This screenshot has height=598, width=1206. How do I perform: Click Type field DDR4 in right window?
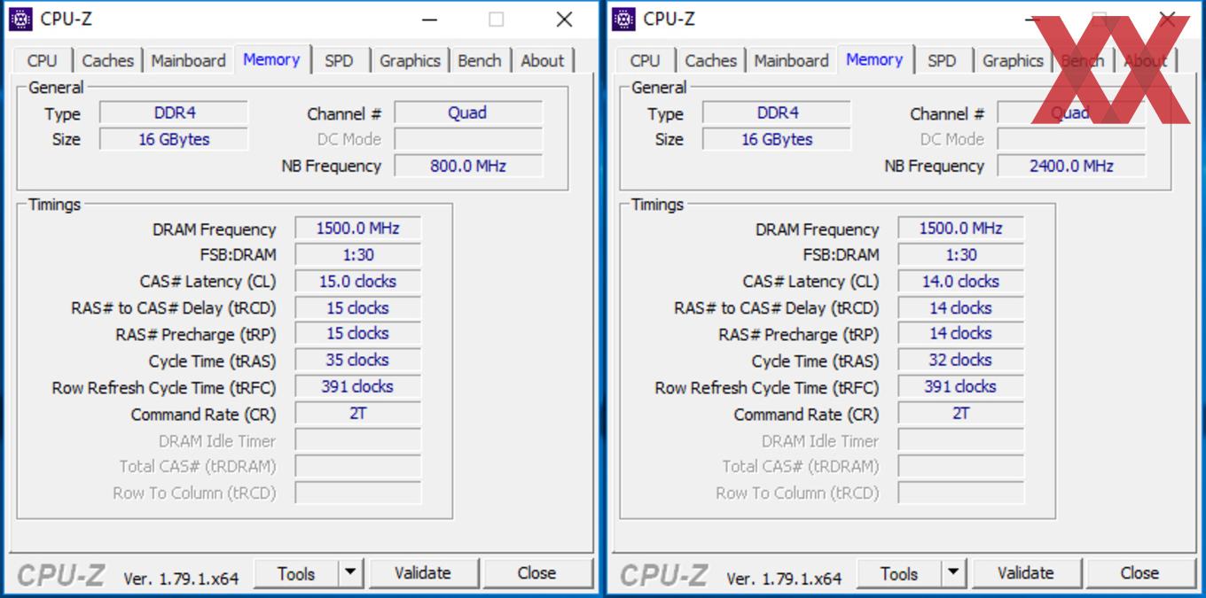[x=777, y=113]
